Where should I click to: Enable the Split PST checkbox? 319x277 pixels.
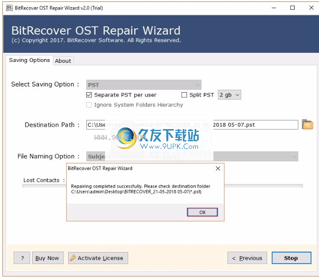click(x=184, y=95)
